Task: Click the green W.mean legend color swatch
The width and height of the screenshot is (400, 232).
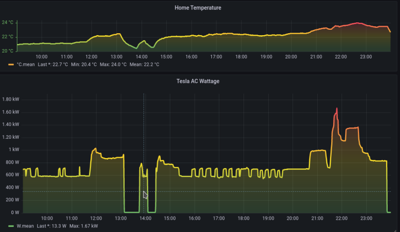Action: [x=11, y=226]
